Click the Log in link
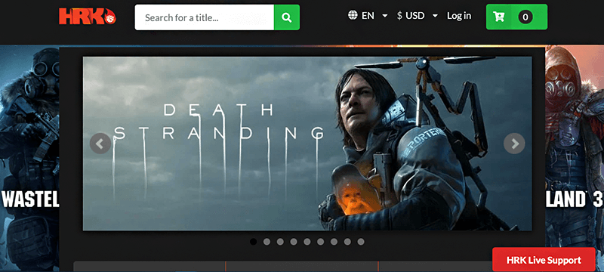This screenshot has width=604, height=272. point(459,16)
